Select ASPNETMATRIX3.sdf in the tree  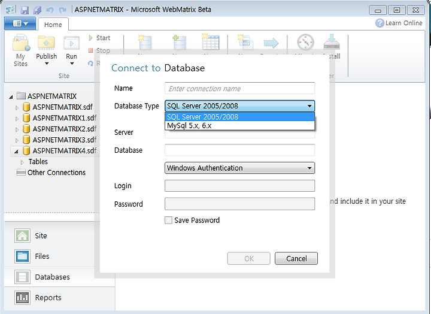64,140
